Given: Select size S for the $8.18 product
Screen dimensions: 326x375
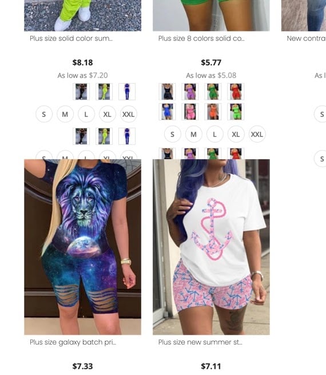Looking at the screenshot, I should coord(44,115).
